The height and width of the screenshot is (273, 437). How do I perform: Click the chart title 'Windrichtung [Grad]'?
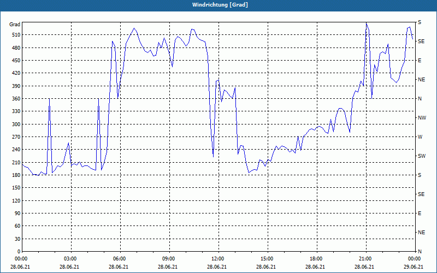coord(220,5)
